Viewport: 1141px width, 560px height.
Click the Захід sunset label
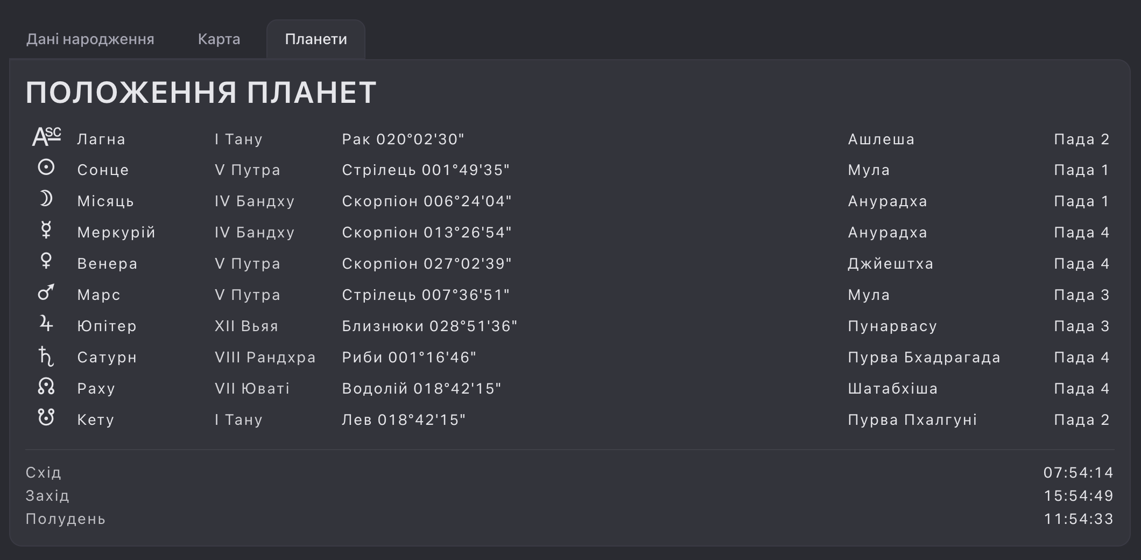point(47,496)
